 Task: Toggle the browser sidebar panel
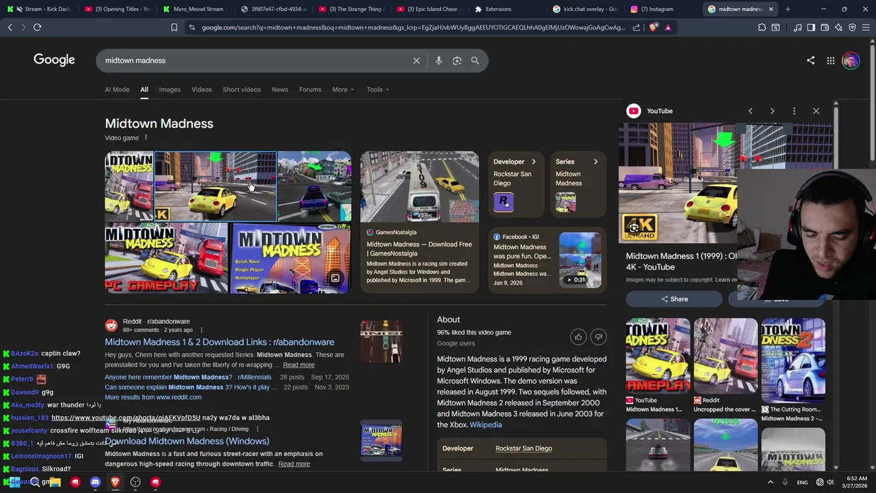811,27
